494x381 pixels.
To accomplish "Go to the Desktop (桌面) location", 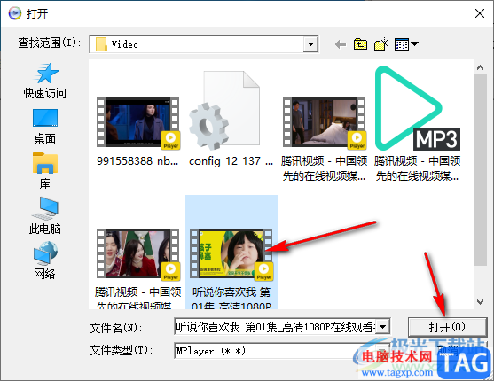I will click(x=45, y=127).
